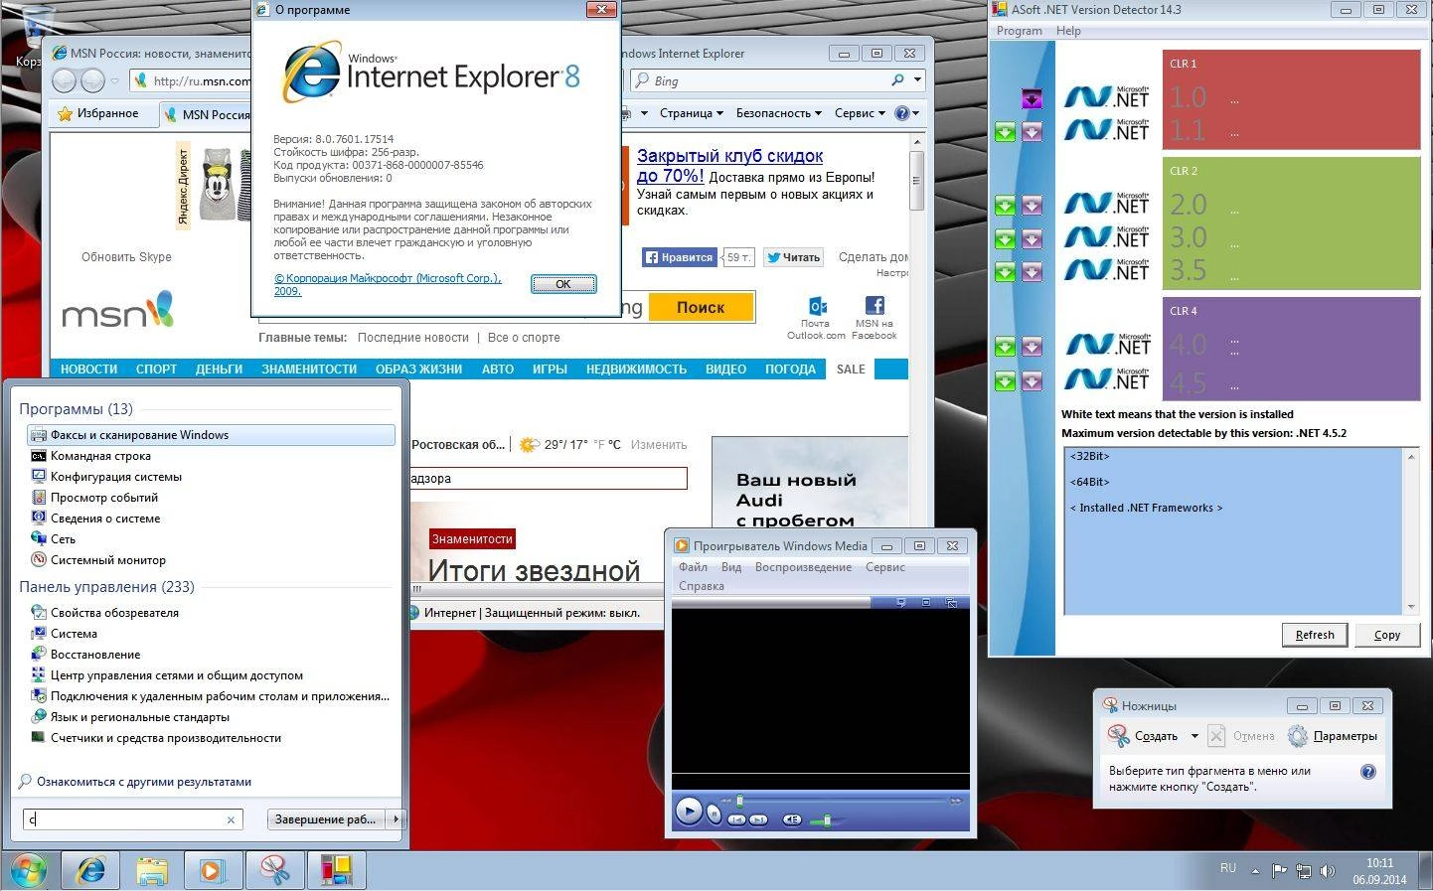Click green download arrow for .NET 2.0
Screen dimensions: 1433x891
[1005, 206]
